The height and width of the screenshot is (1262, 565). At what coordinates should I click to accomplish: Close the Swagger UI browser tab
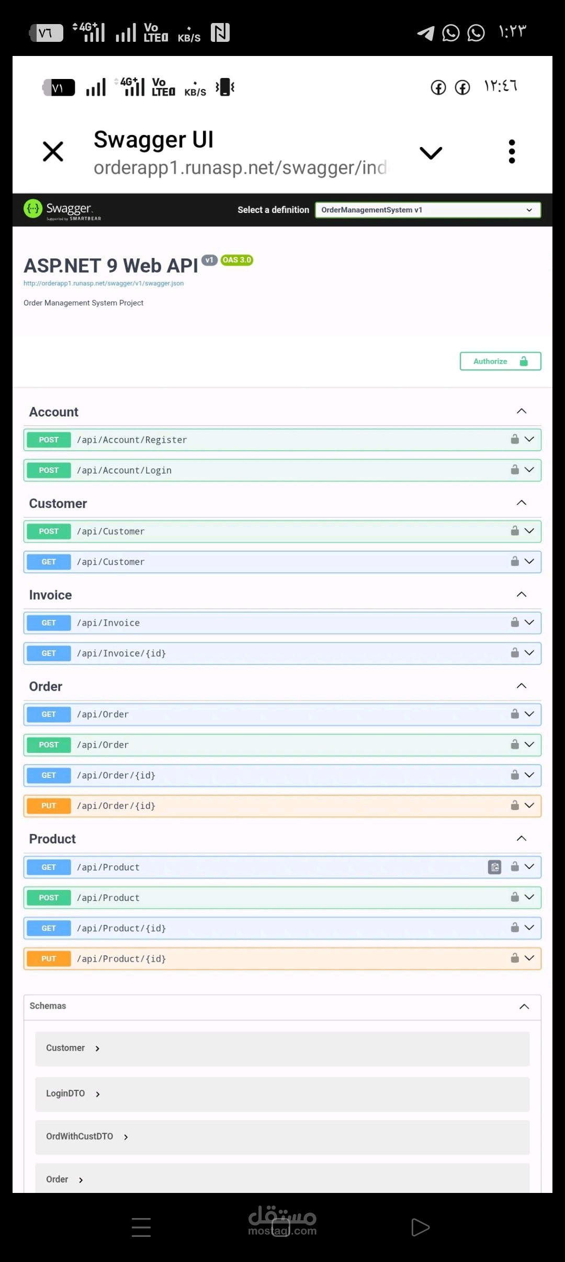[53, 152]
